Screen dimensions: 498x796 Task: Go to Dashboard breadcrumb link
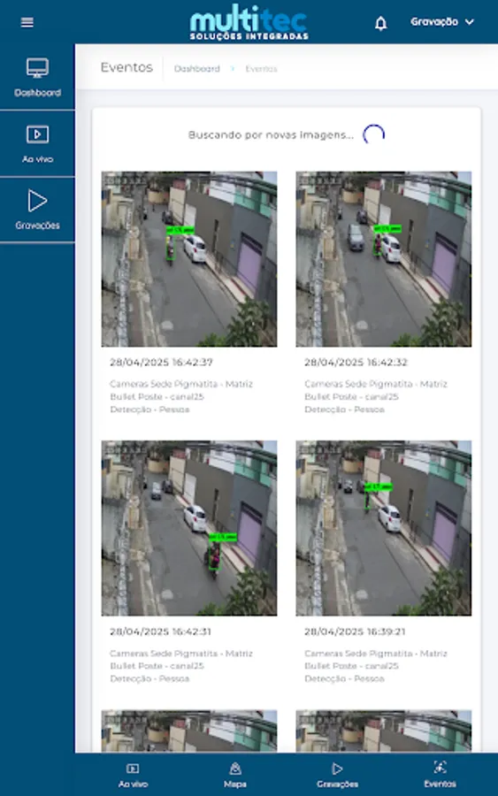[x=197, y=68]
